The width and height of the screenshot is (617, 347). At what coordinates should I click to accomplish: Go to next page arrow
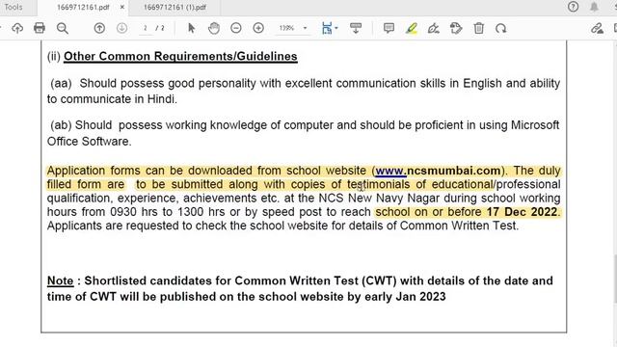pyautogui.click(x=122, y=28)
